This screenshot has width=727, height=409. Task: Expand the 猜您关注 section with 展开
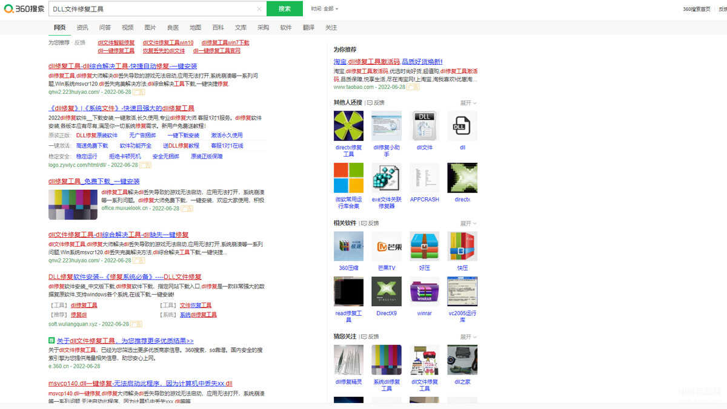pyautogui.click(x=468, y=336)
